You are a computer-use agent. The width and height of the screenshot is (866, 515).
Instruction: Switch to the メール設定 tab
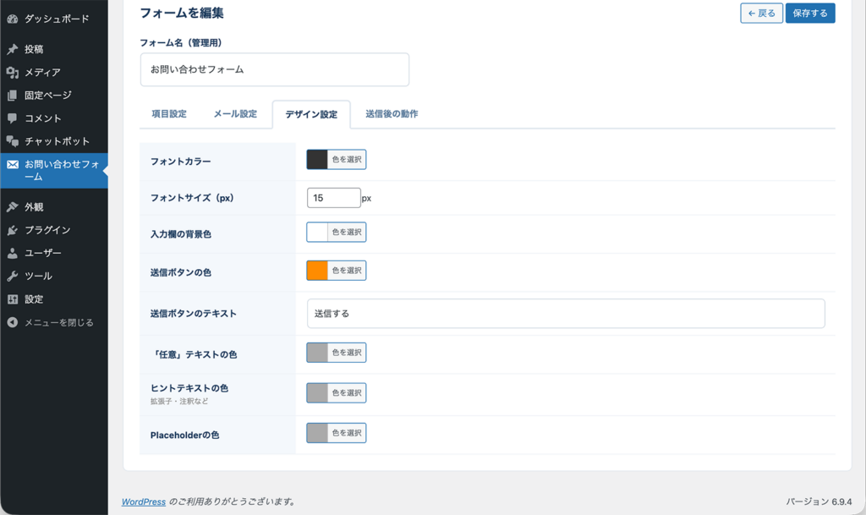(235, 114)
